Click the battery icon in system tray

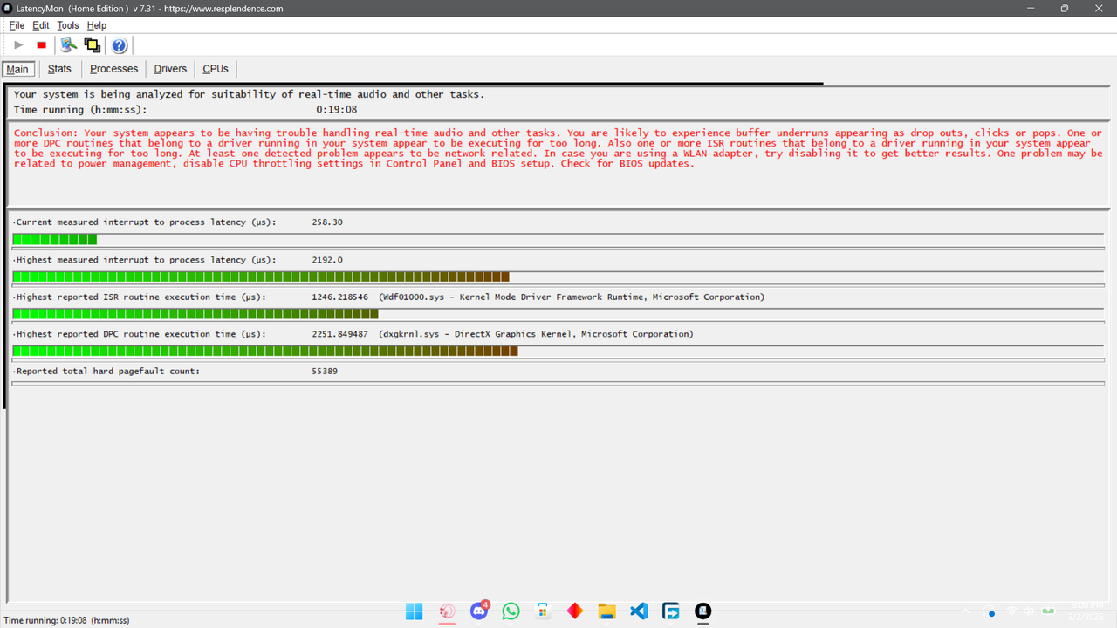[1048, 611]
